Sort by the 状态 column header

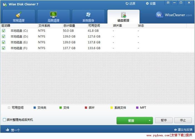tap(162, 26)
